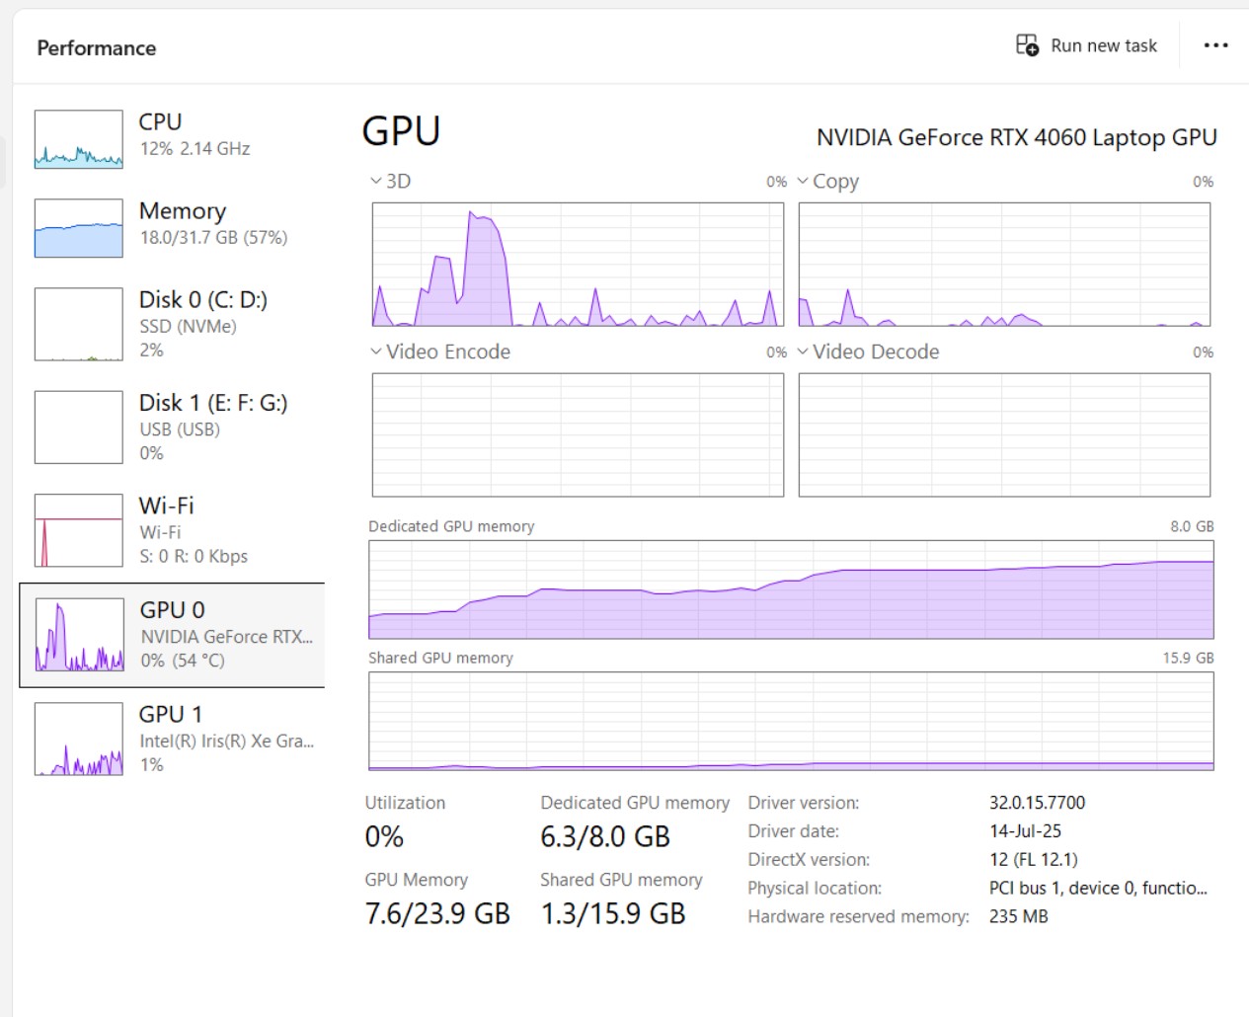Open Disk 0 (C: D:) performance view
The height and width of the screenshot is (1017, 1249).
click(172, 324)
